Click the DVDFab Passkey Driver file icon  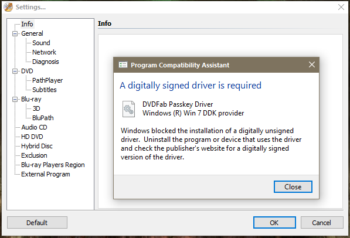[128, 109]
